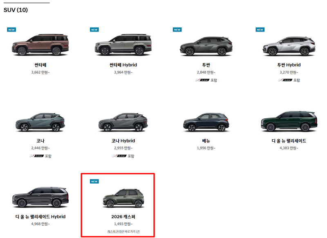The height and width of the screenshot is (238, 327).
Task: Click the 2,955 만원~ price
Action: 123,148
